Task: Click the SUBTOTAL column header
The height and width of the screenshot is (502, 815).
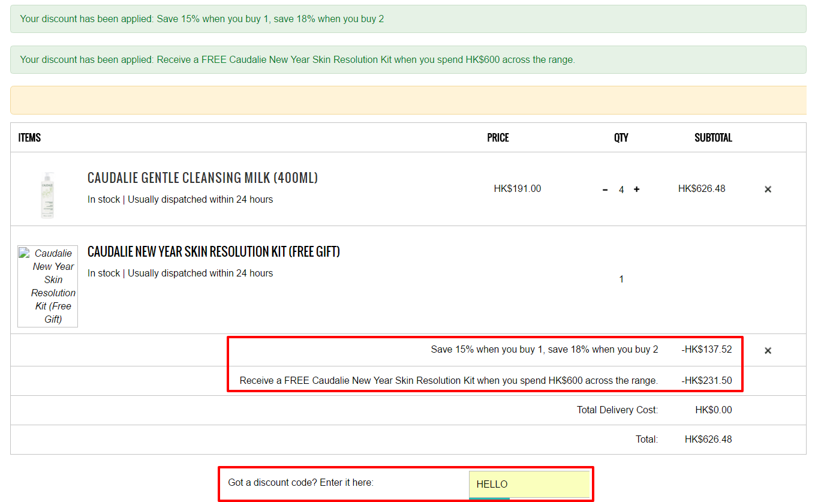Action: pyautogui.click(x=713, y=138)
